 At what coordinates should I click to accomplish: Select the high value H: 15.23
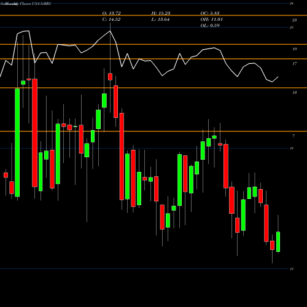pos(161,14)
